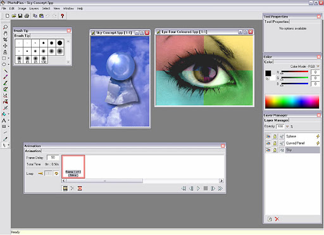Click the New document toolbar icon
This screenshot has width=324, height=235.
8,16
